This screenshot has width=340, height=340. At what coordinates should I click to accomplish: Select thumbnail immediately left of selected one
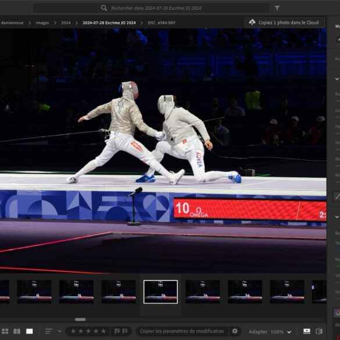119,292
